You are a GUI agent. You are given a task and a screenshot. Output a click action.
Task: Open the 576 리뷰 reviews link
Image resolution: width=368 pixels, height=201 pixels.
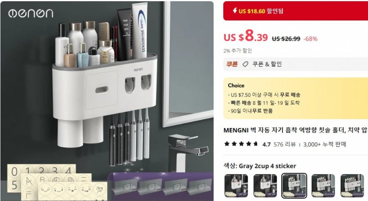tap(285, 144)
